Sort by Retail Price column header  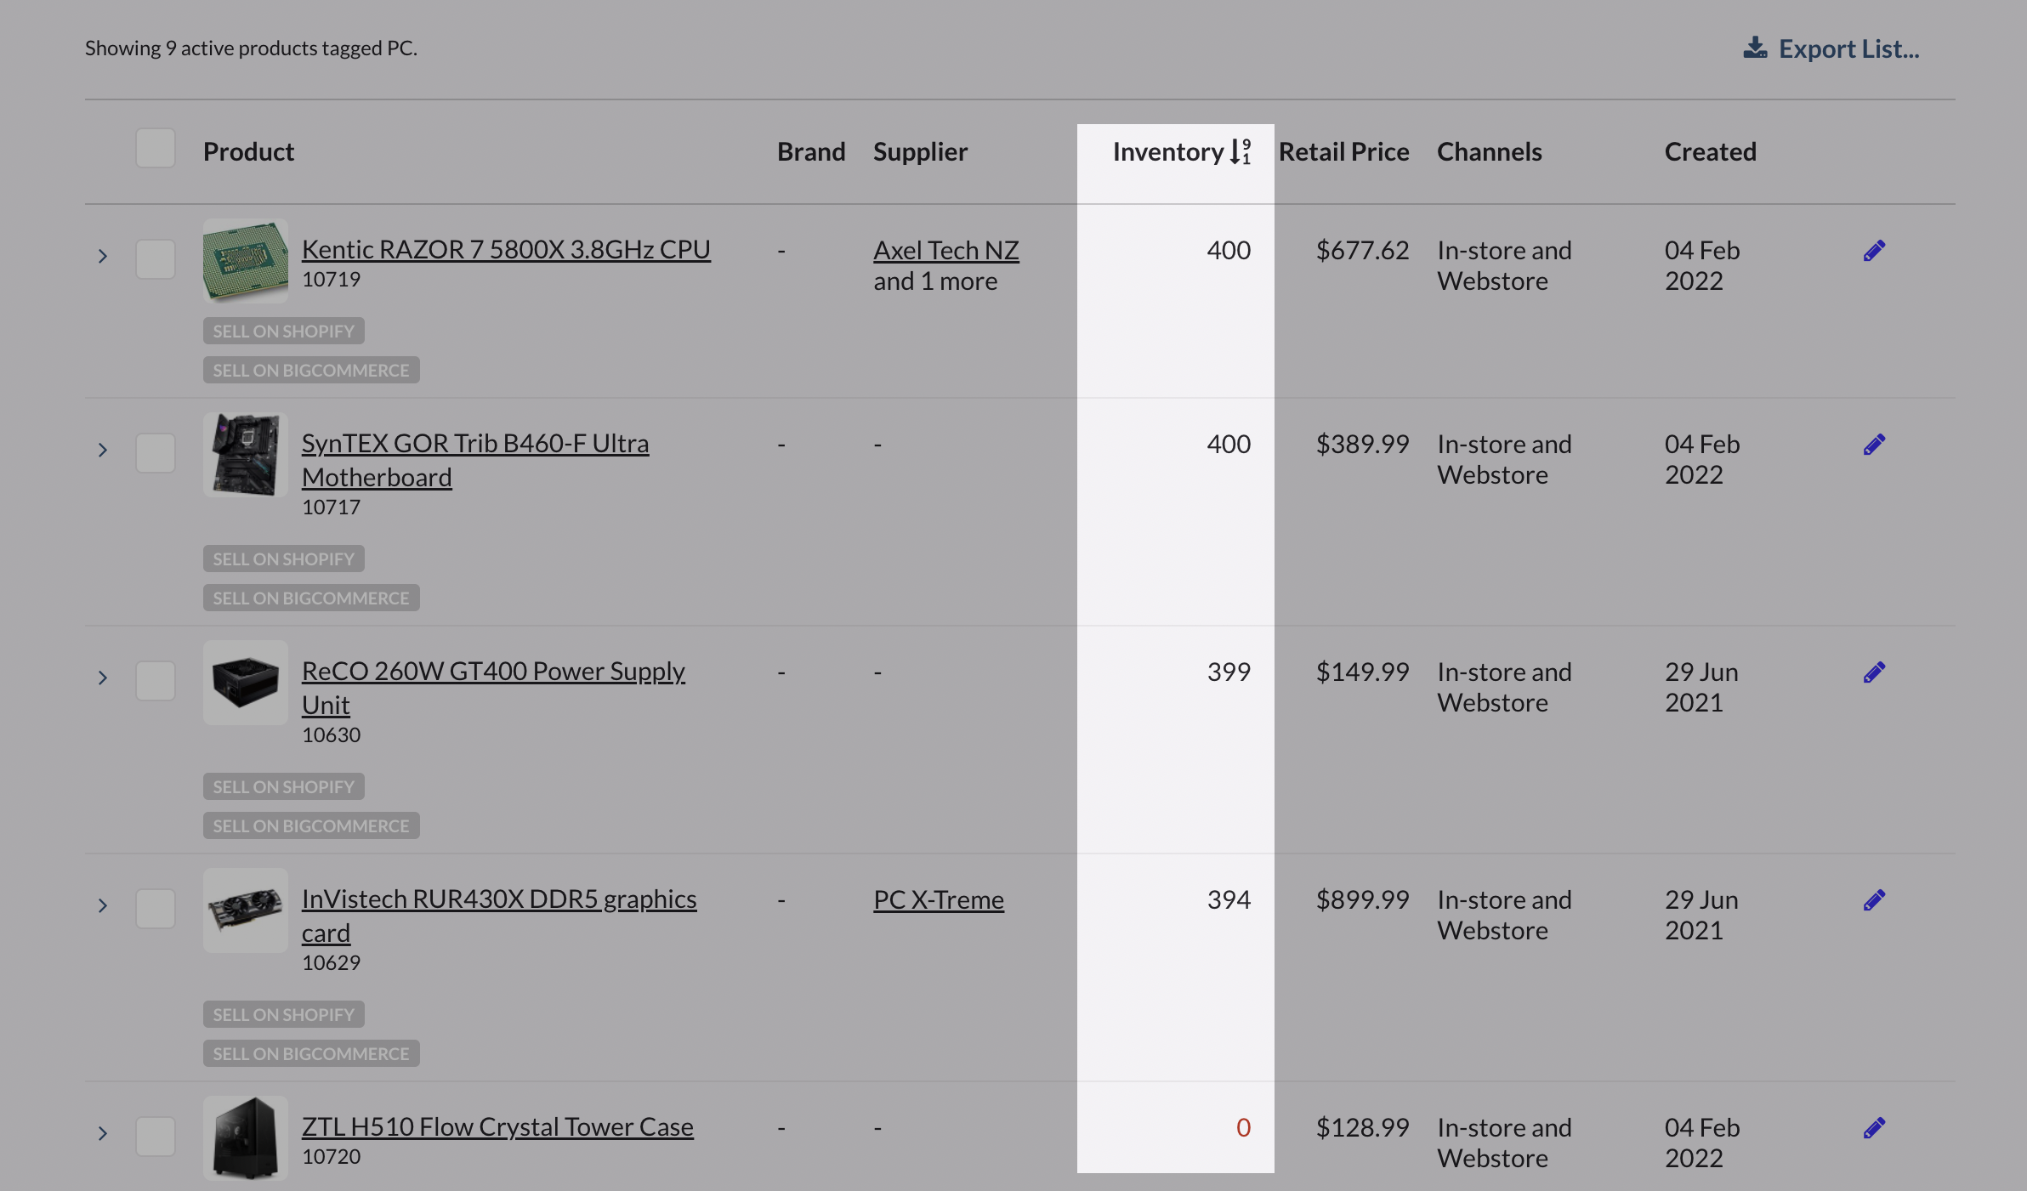click(1343, 151)
